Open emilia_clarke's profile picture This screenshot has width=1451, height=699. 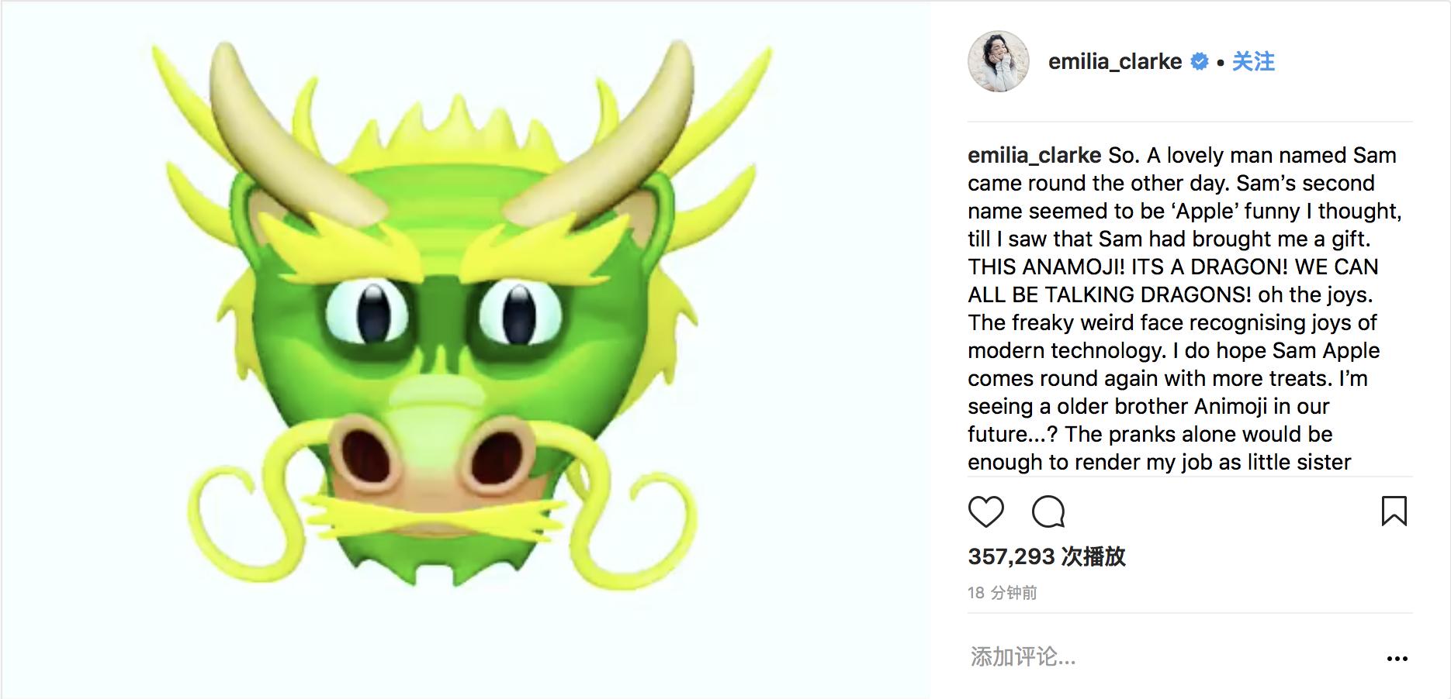pyautogui.click(x=999, y=62)
